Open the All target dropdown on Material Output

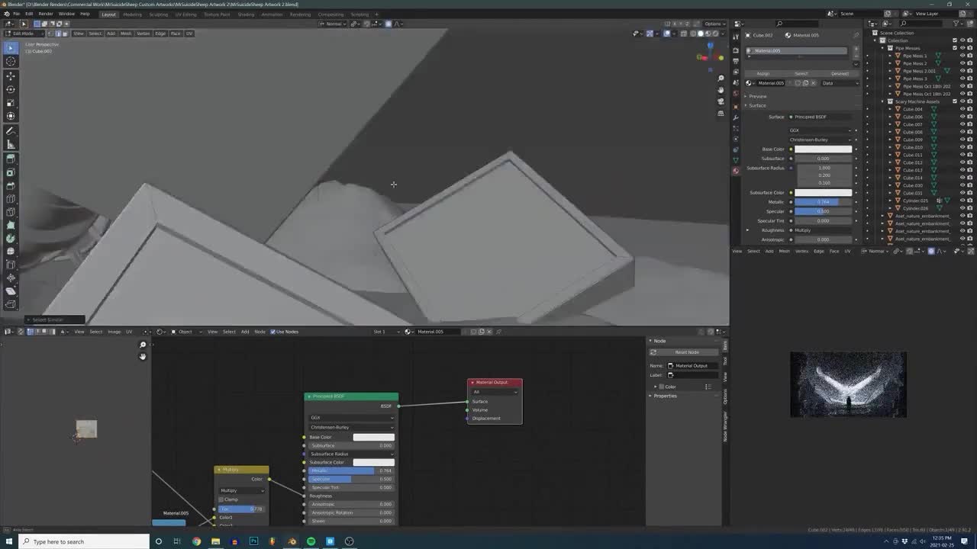[495, 392]
